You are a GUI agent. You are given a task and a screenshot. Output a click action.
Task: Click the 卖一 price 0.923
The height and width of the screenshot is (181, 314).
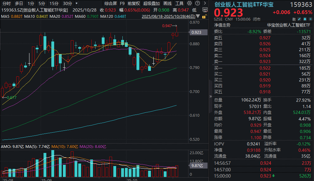[x=265, y=62]
